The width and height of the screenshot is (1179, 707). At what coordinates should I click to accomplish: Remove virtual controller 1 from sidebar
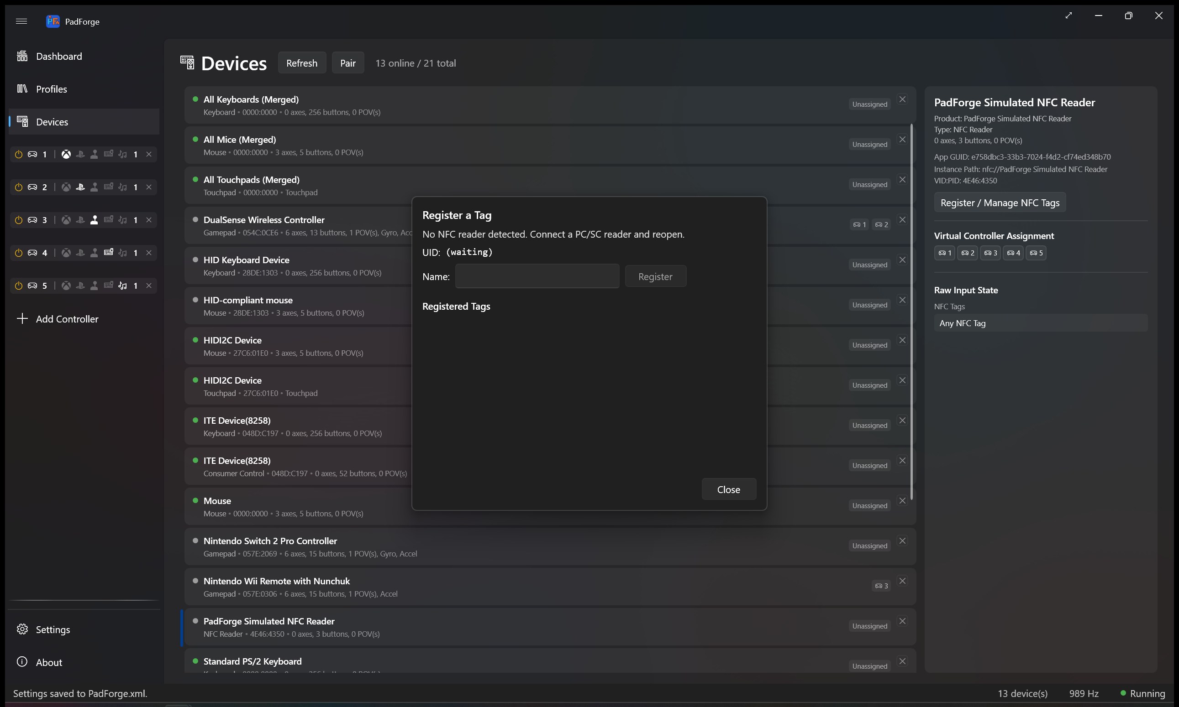pyautogui.click(x=149, y=154)
